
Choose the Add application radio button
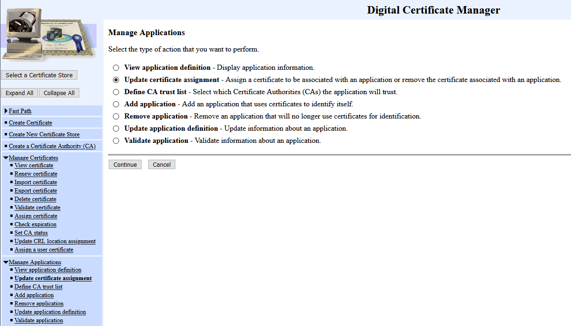tap(116, 104)
